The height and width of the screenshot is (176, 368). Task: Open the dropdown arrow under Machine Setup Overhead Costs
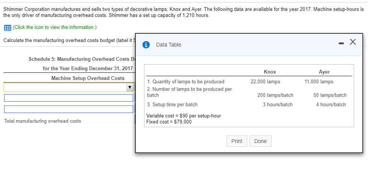click(129, 87)
